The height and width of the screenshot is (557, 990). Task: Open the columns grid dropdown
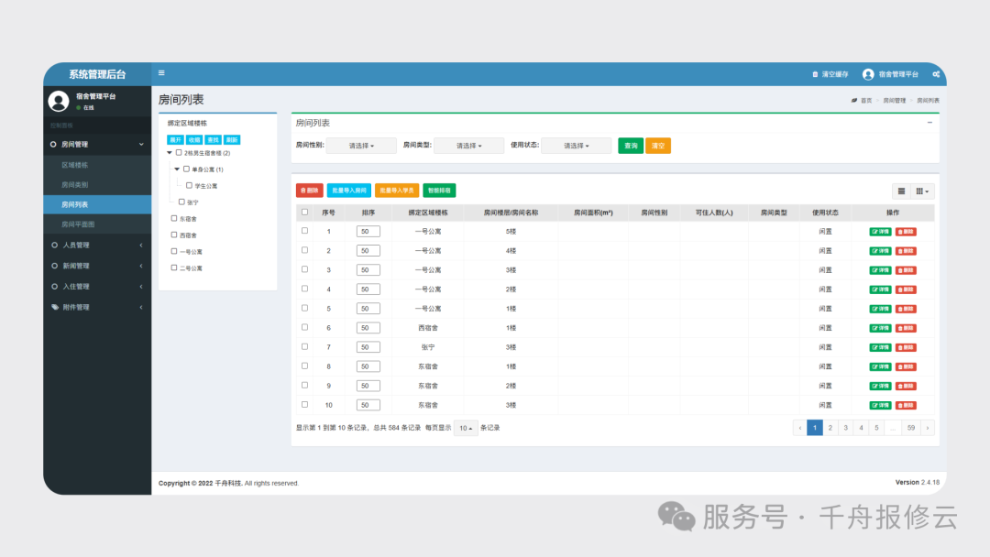tap(923, 191)
